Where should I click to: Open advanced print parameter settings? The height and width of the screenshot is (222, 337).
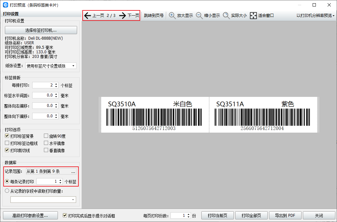[30, 215]
